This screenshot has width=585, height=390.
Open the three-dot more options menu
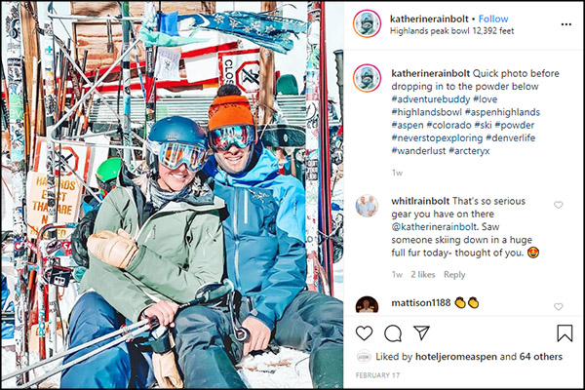point(565,24)
